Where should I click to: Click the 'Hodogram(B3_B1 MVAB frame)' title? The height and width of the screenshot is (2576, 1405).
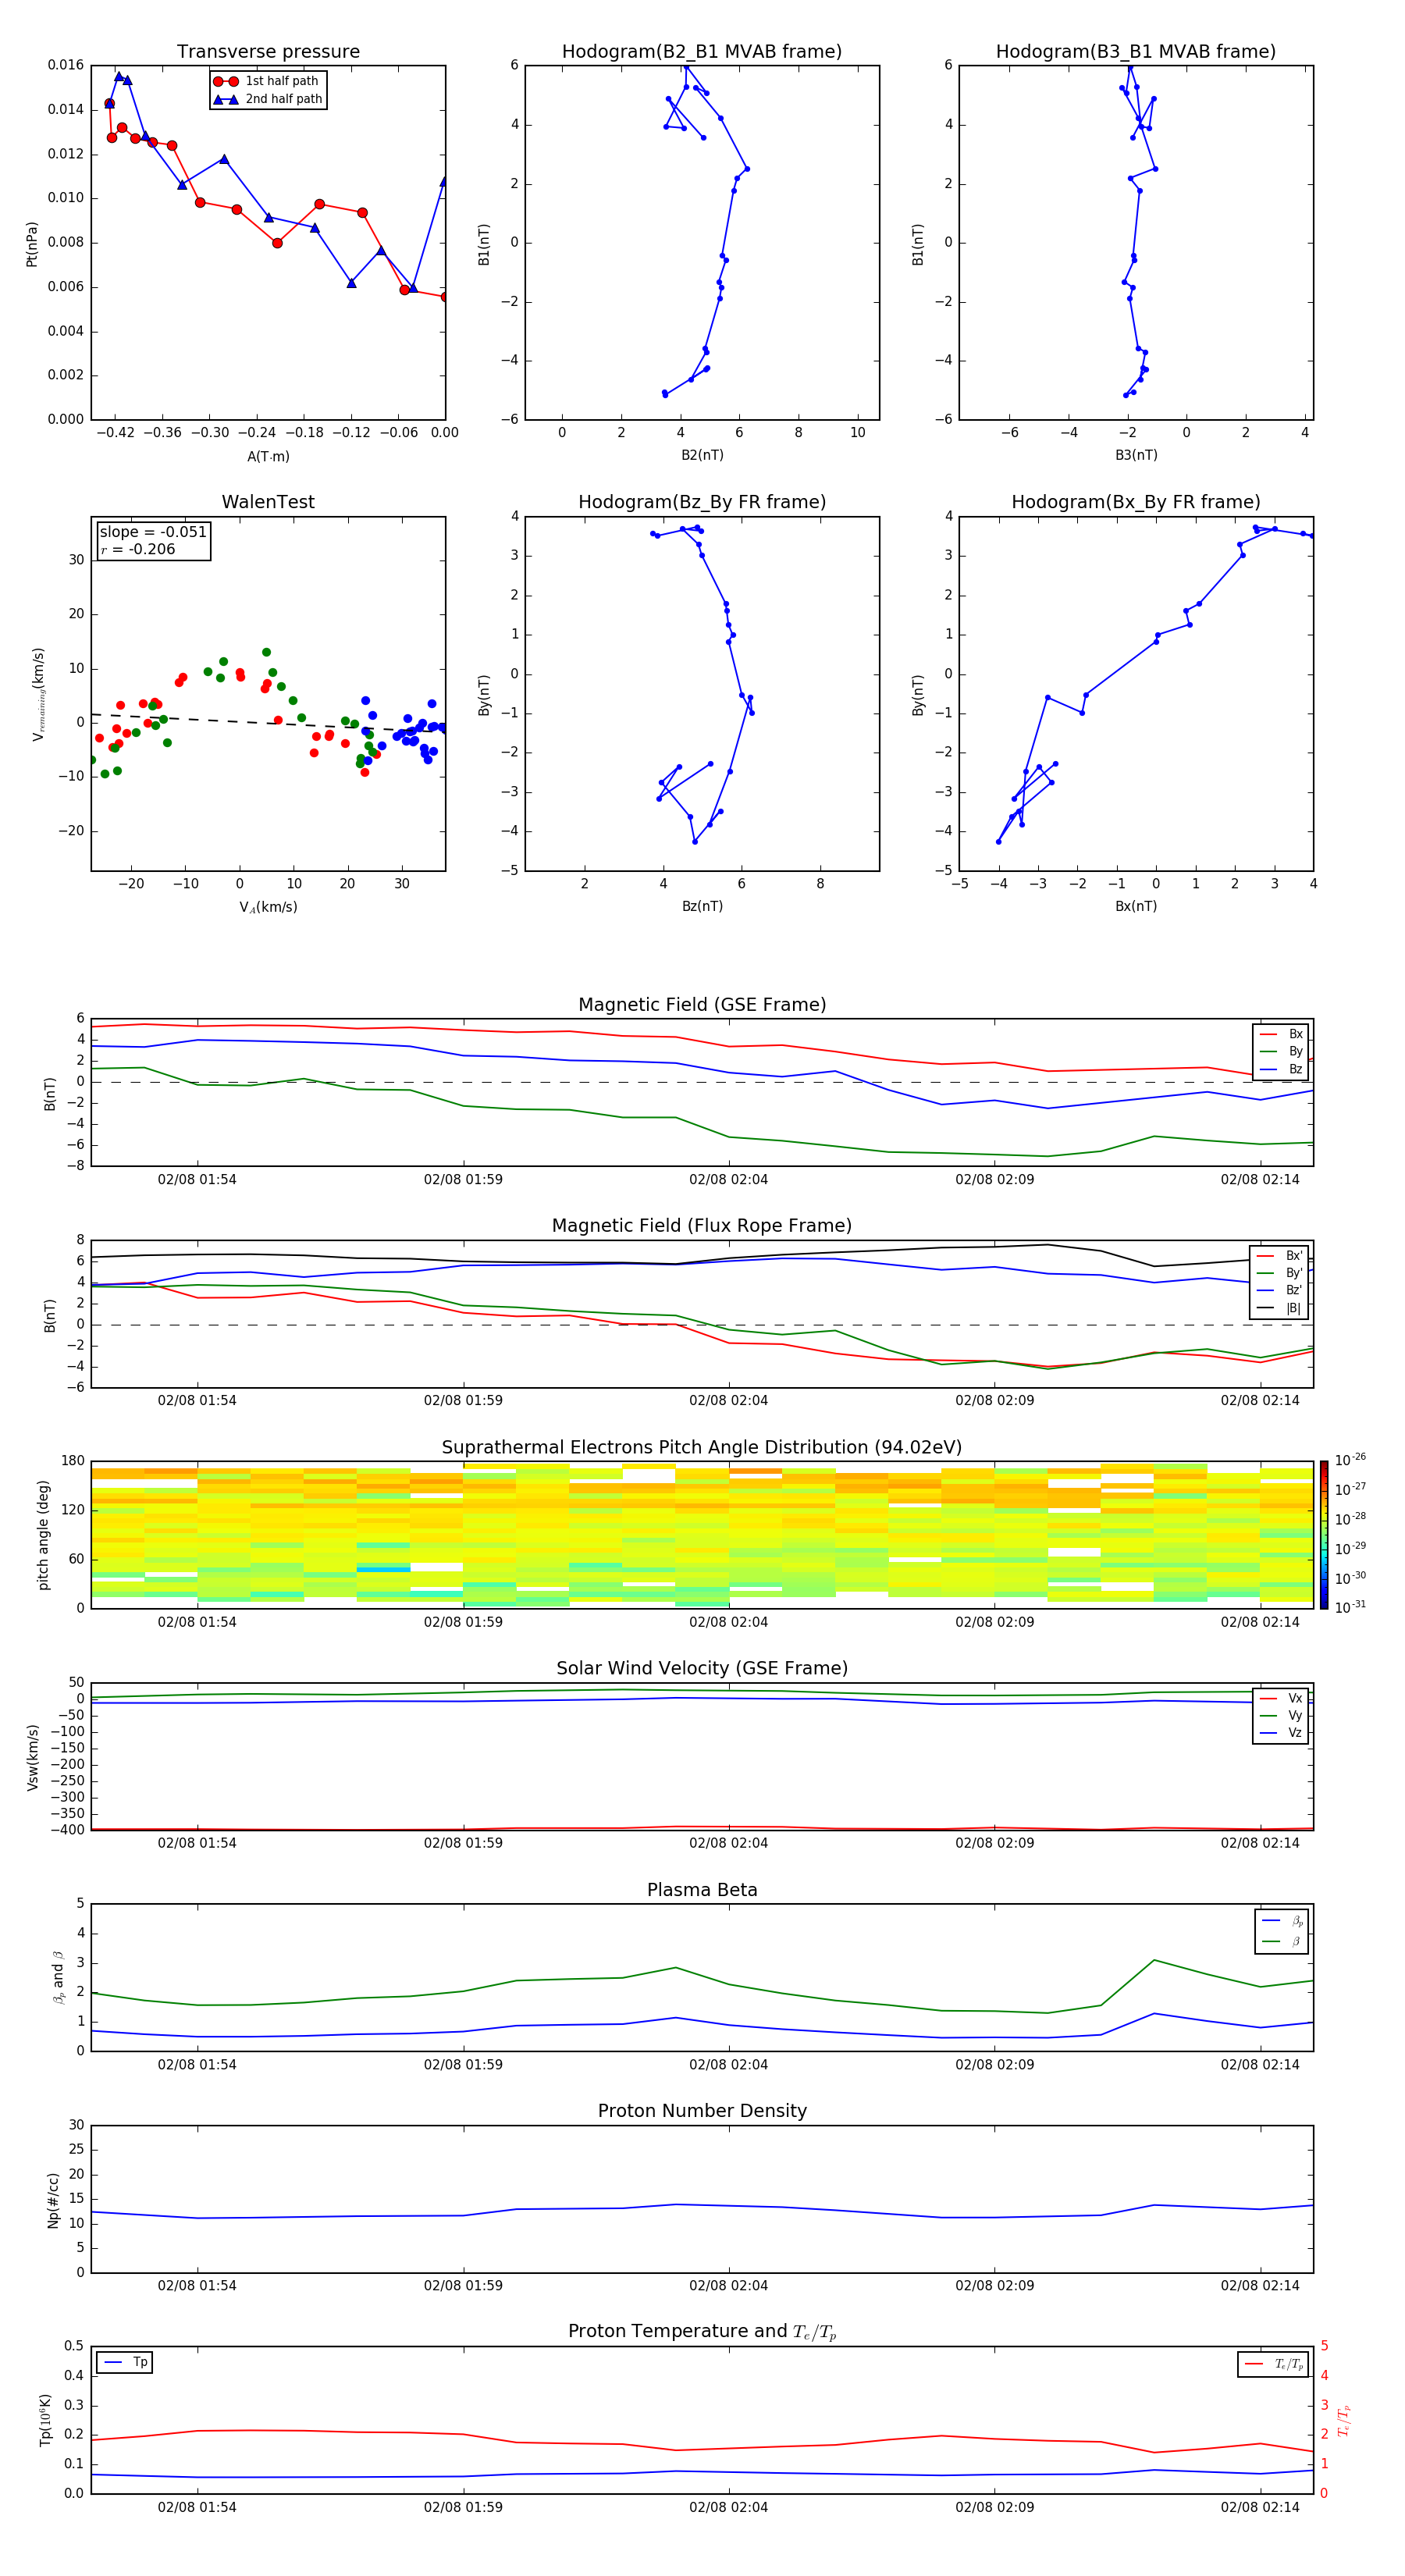[x=1136, y=52]
